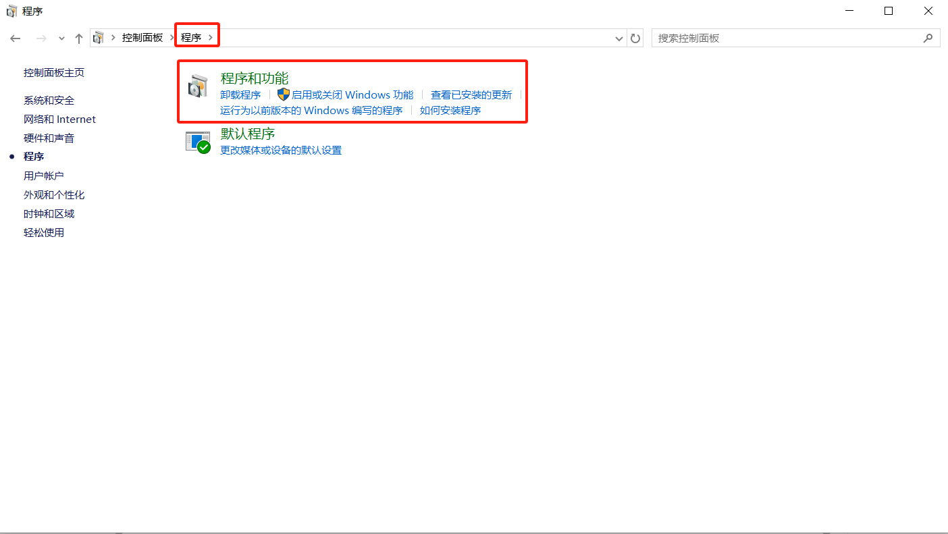Open 轻松使用 category in sidebar

[x=44, y=233]
